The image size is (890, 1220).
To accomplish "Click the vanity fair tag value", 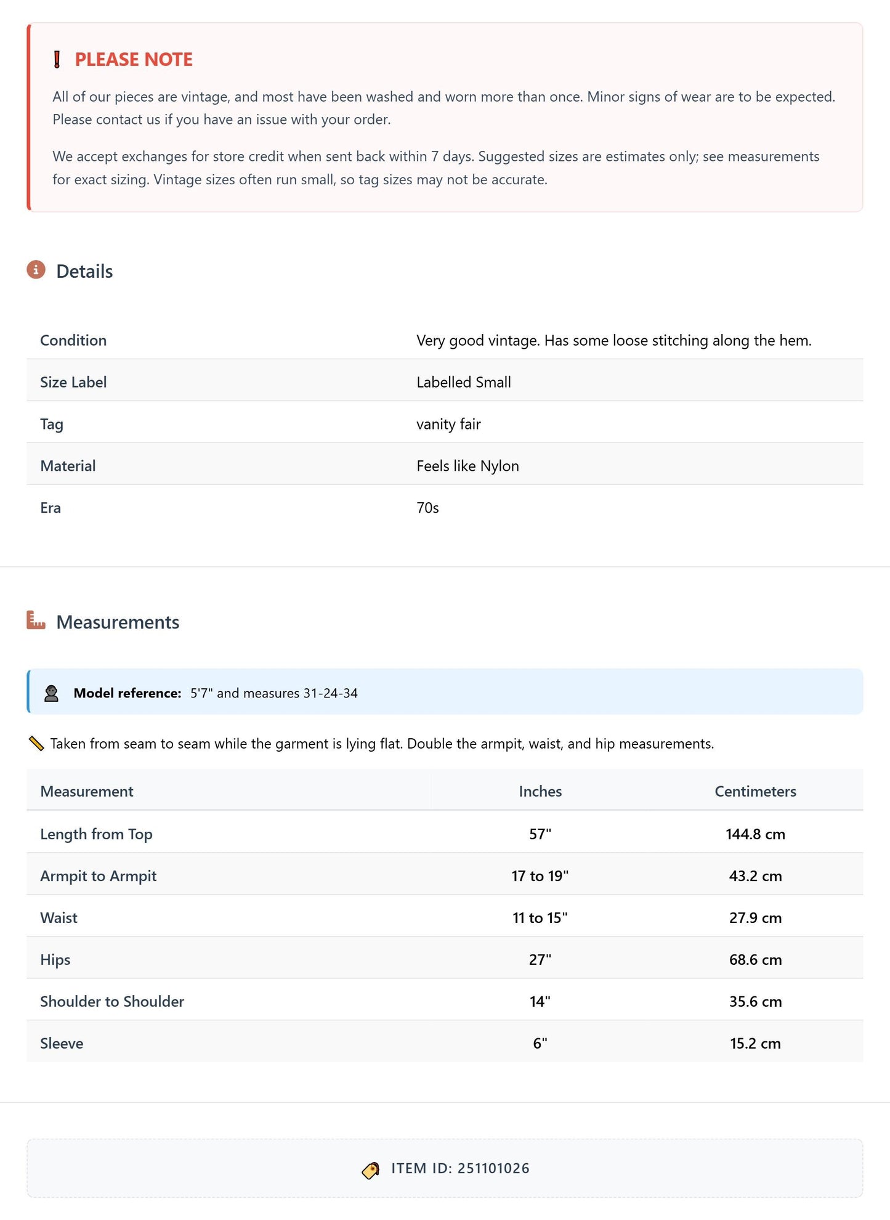I will click(448, 425).
